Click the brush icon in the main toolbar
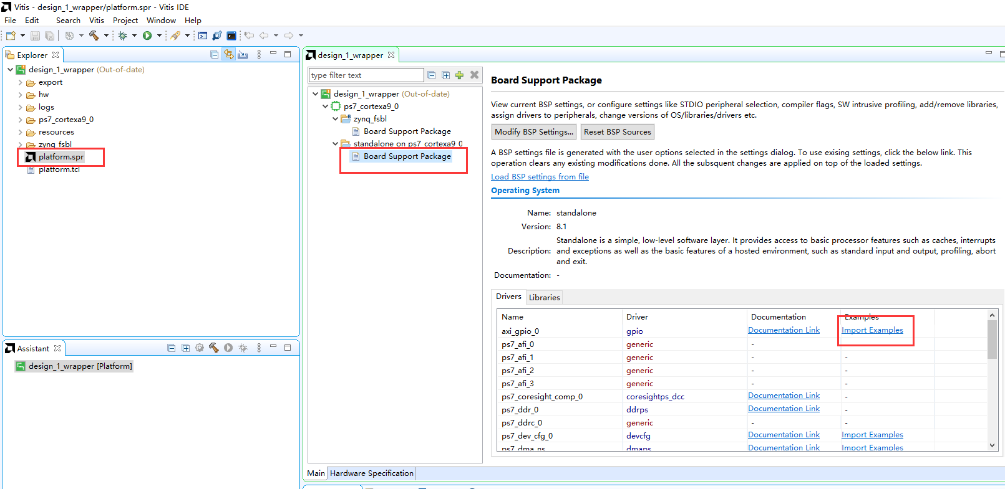Viewport: 1005px width, 489px height. [x=175, y=36]
